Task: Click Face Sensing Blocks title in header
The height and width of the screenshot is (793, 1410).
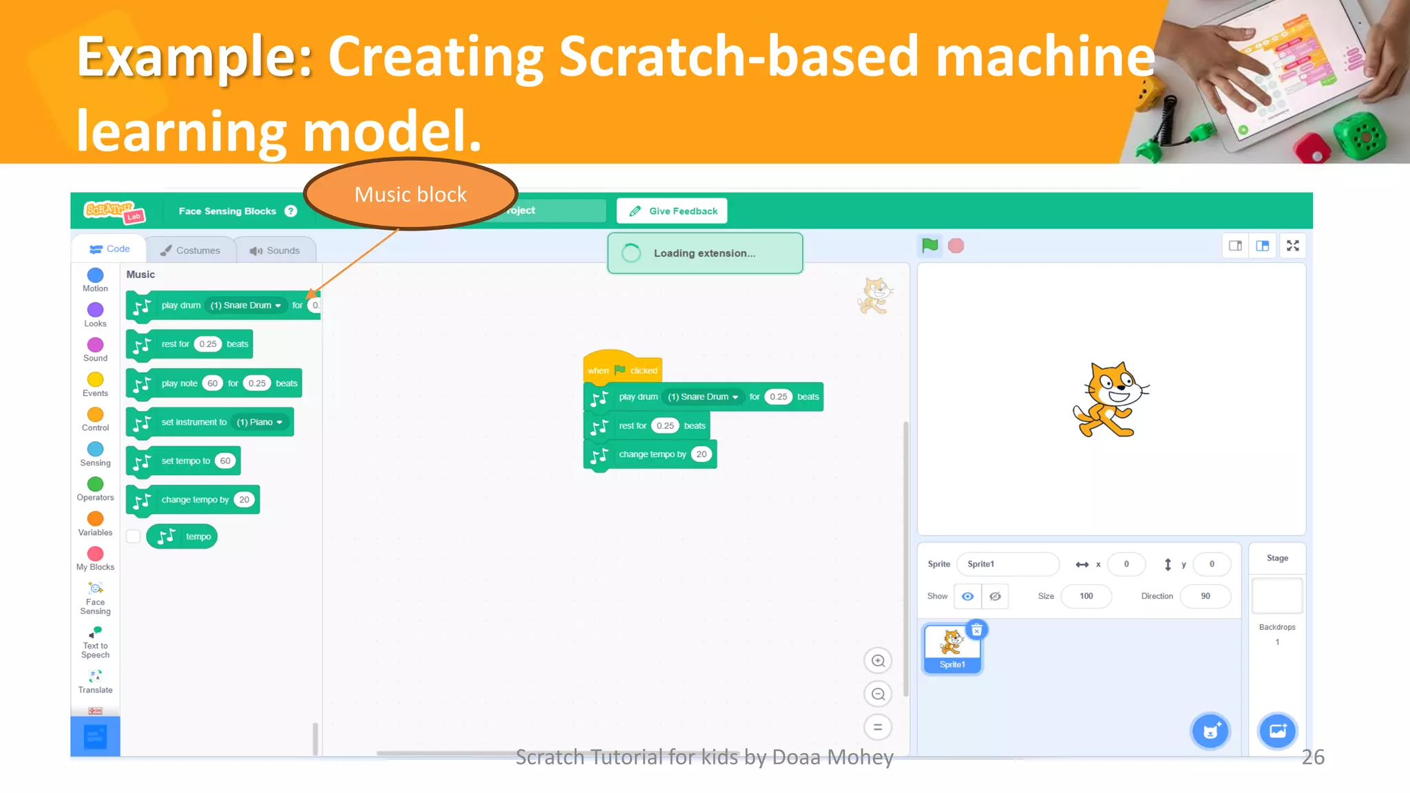Action: point(227,211)
